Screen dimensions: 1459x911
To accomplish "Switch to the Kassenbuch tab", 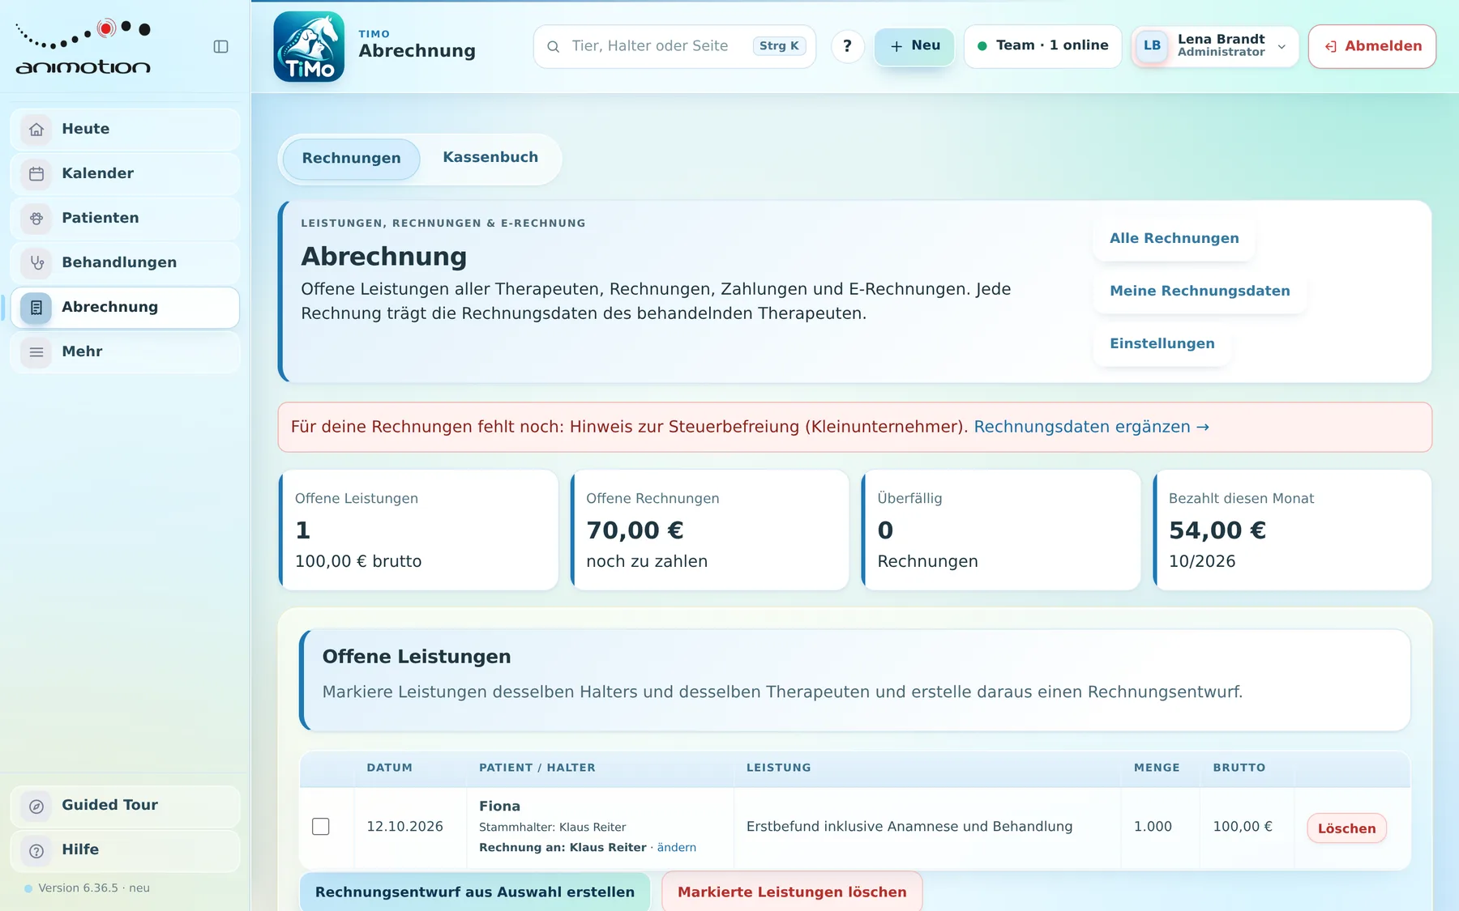I will (490, 158).
